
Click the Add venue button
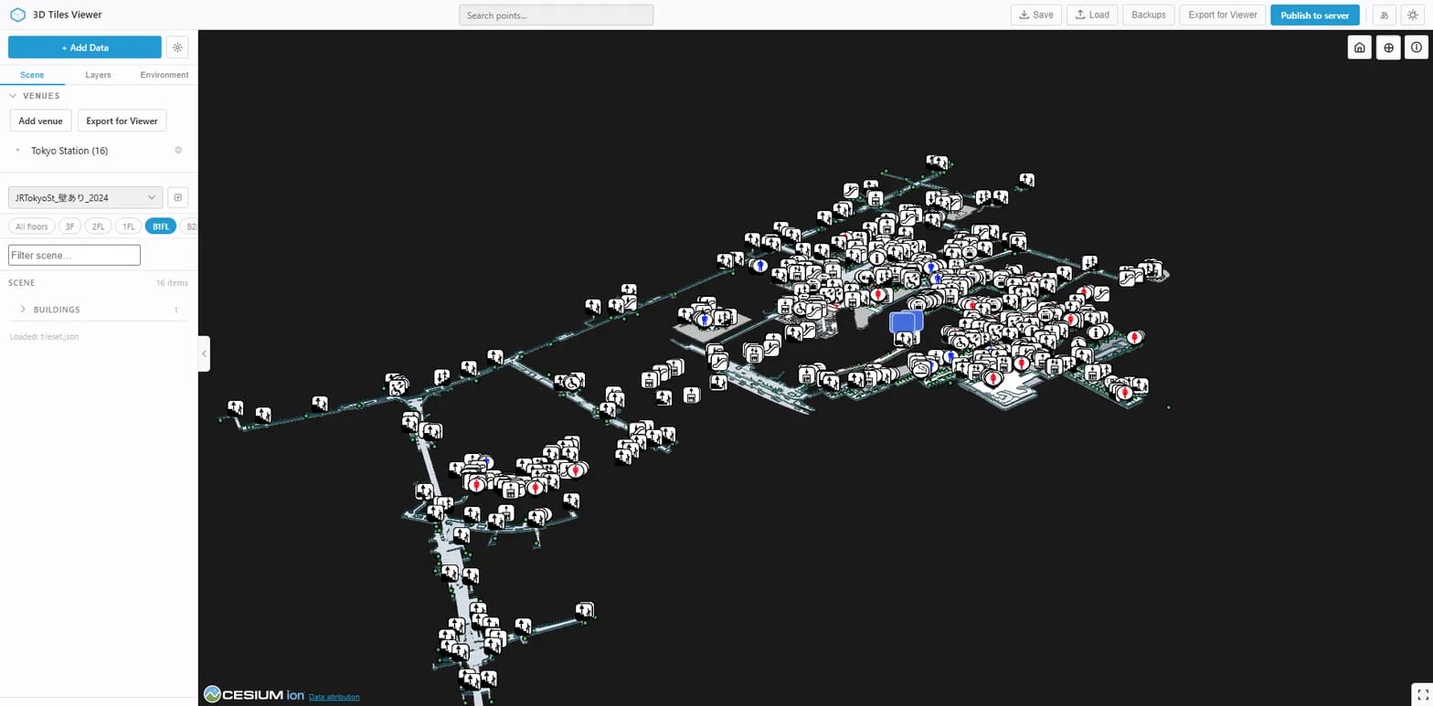(40, 121)
